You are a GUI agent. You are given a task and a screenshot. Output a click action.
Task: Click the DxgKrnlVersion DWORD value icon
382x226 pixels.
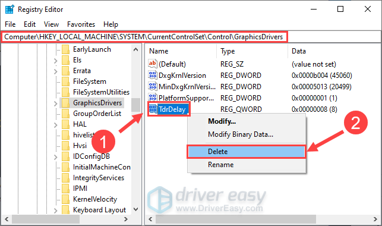[x=153, y=75]
